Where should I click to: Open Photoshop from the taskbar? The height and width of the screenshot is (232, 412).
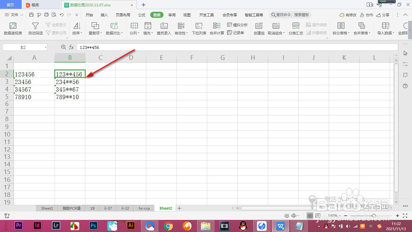point(93,225)
